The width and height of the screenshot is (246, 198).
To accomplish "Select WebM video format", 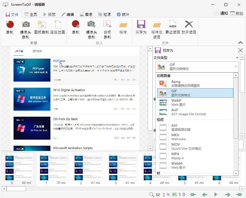I will coord(195,166).
